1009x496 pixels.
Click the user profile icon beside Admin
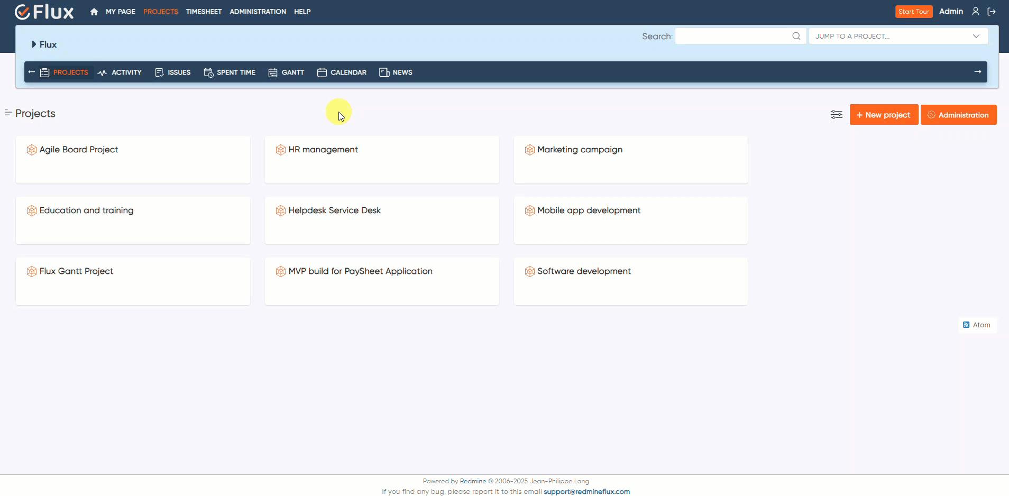coord(976,12)
